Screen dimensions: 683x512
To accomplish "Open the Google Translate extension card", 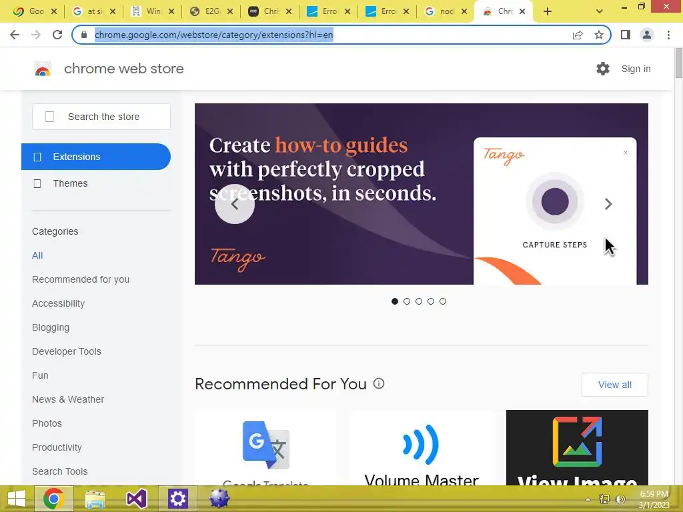I will click(x=265, y=447).
